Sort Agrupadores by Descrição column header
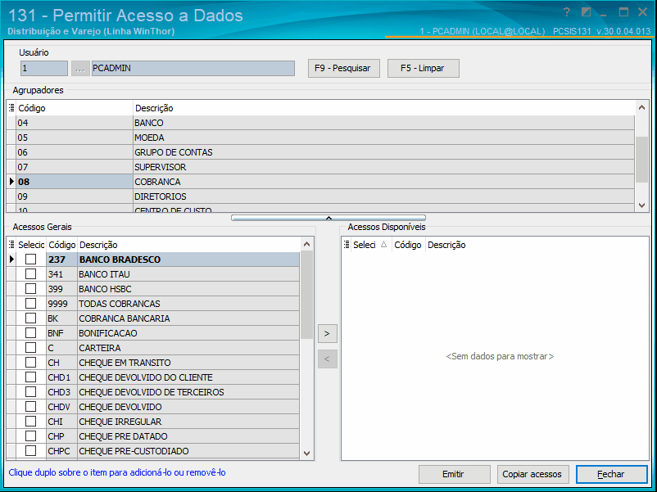Image resolution: width=657 pixels, height=492 pixels. [x=383, y=108]
